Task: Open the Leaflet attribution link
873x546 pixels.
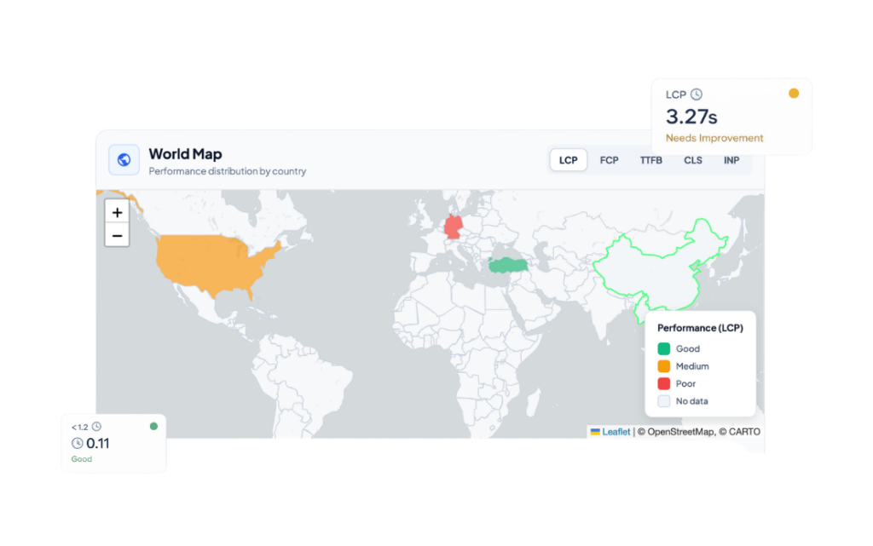Action: [616, 432]
